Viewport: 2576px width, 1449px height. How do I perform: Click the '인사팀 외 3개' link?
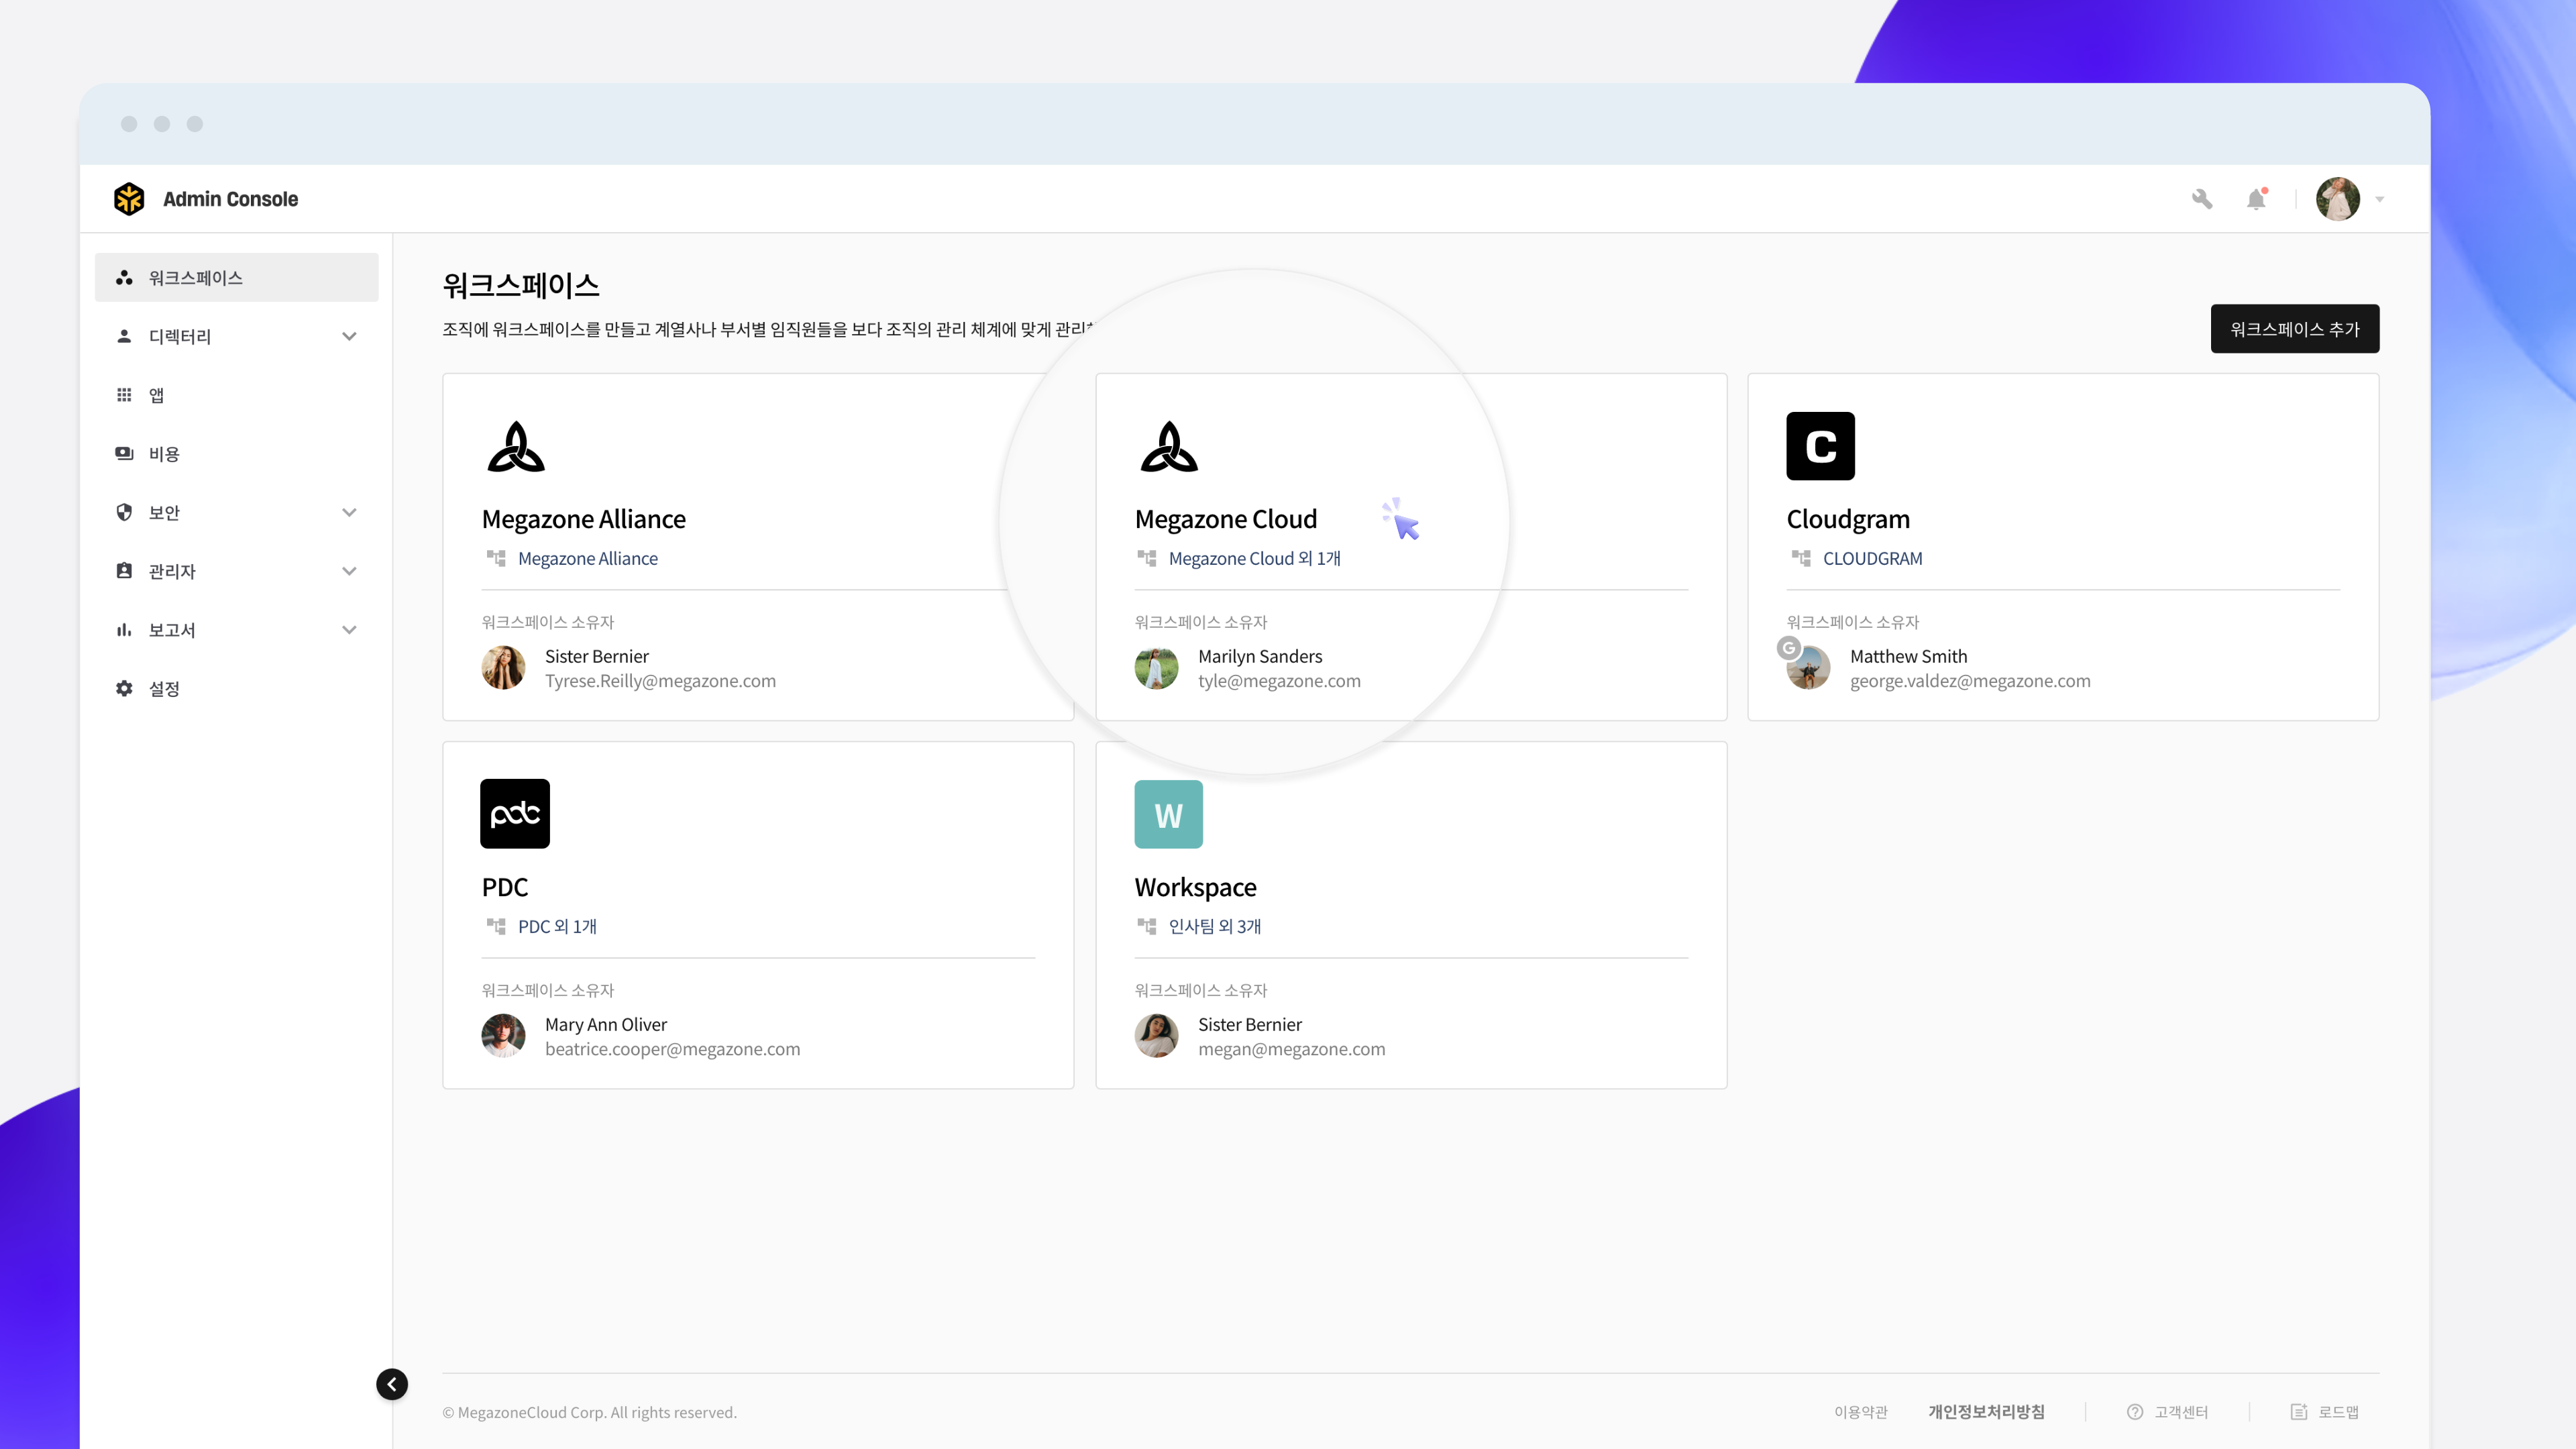[x=1215, y=926]
